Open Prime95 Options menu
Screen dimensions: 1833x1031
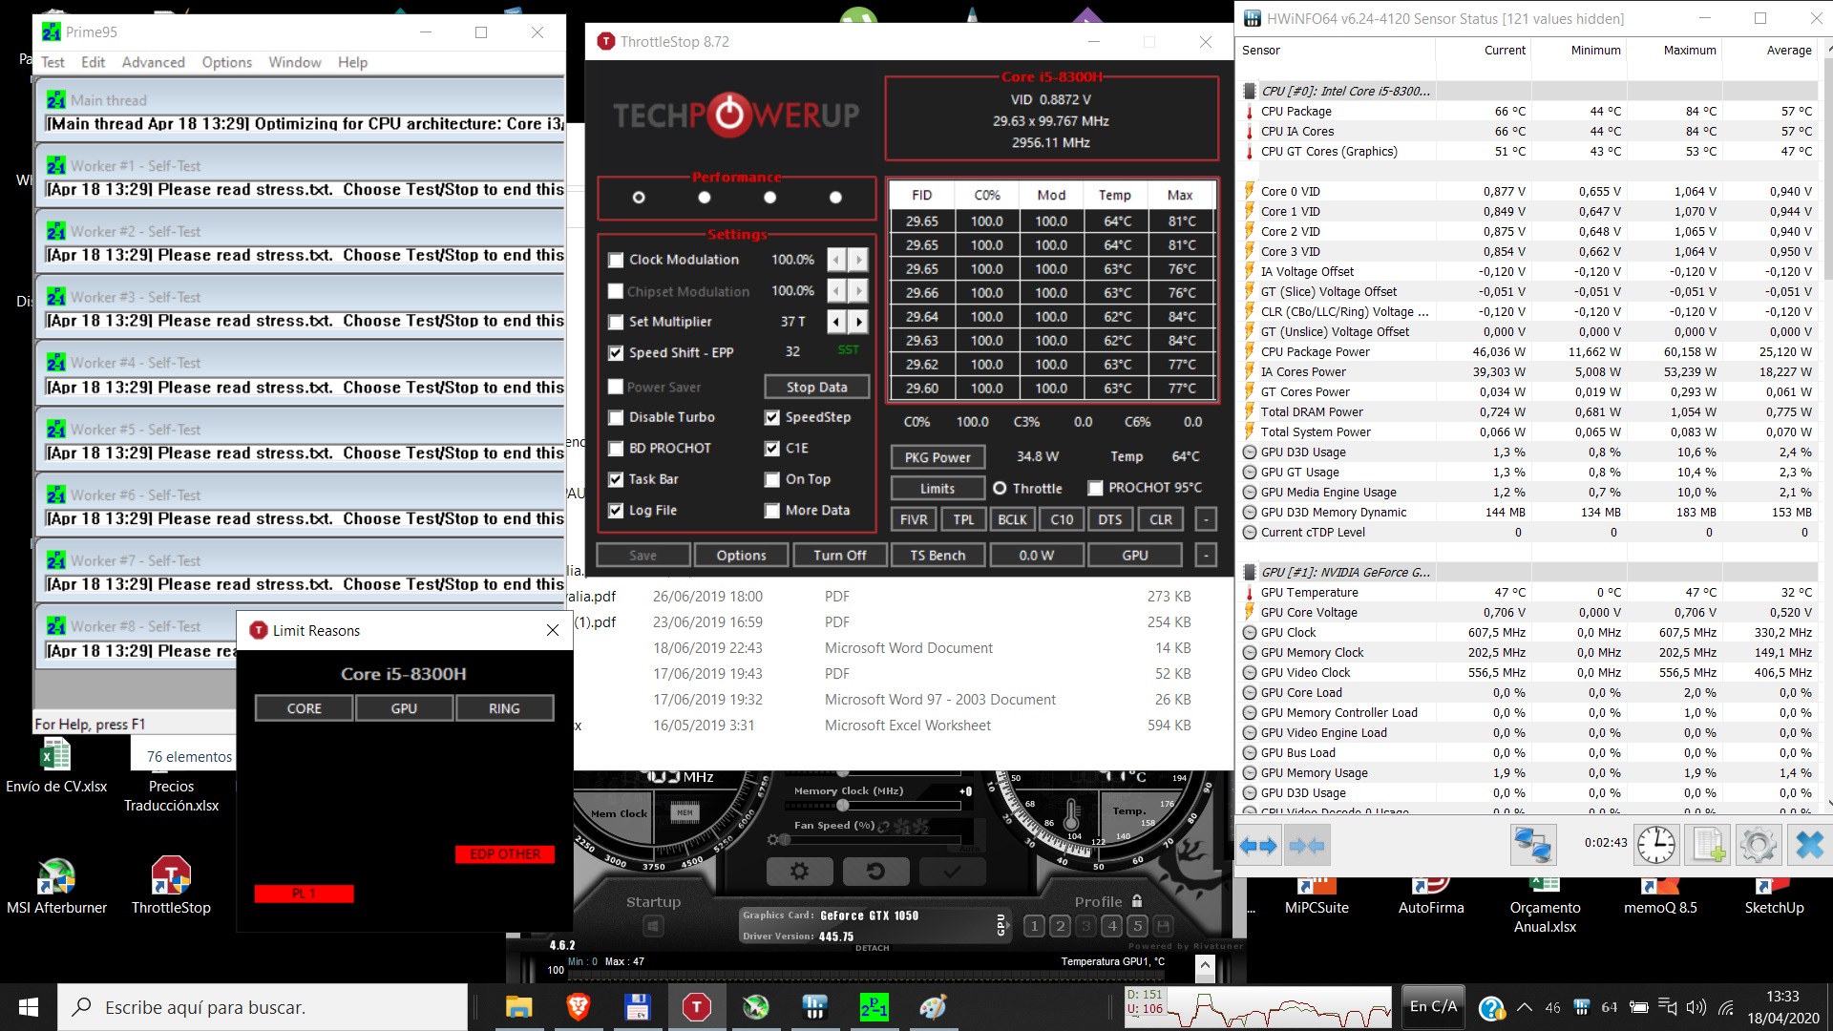point(226,62)
